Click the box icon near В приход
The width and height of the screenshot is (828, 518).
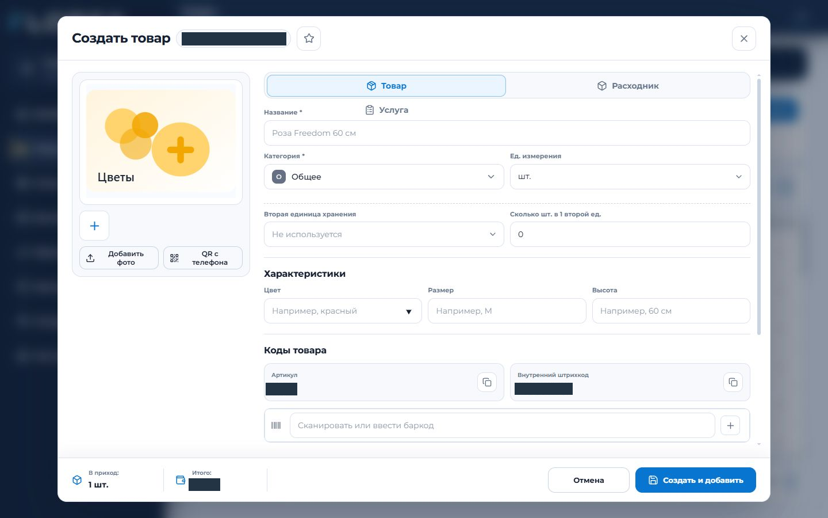(77, 480)
